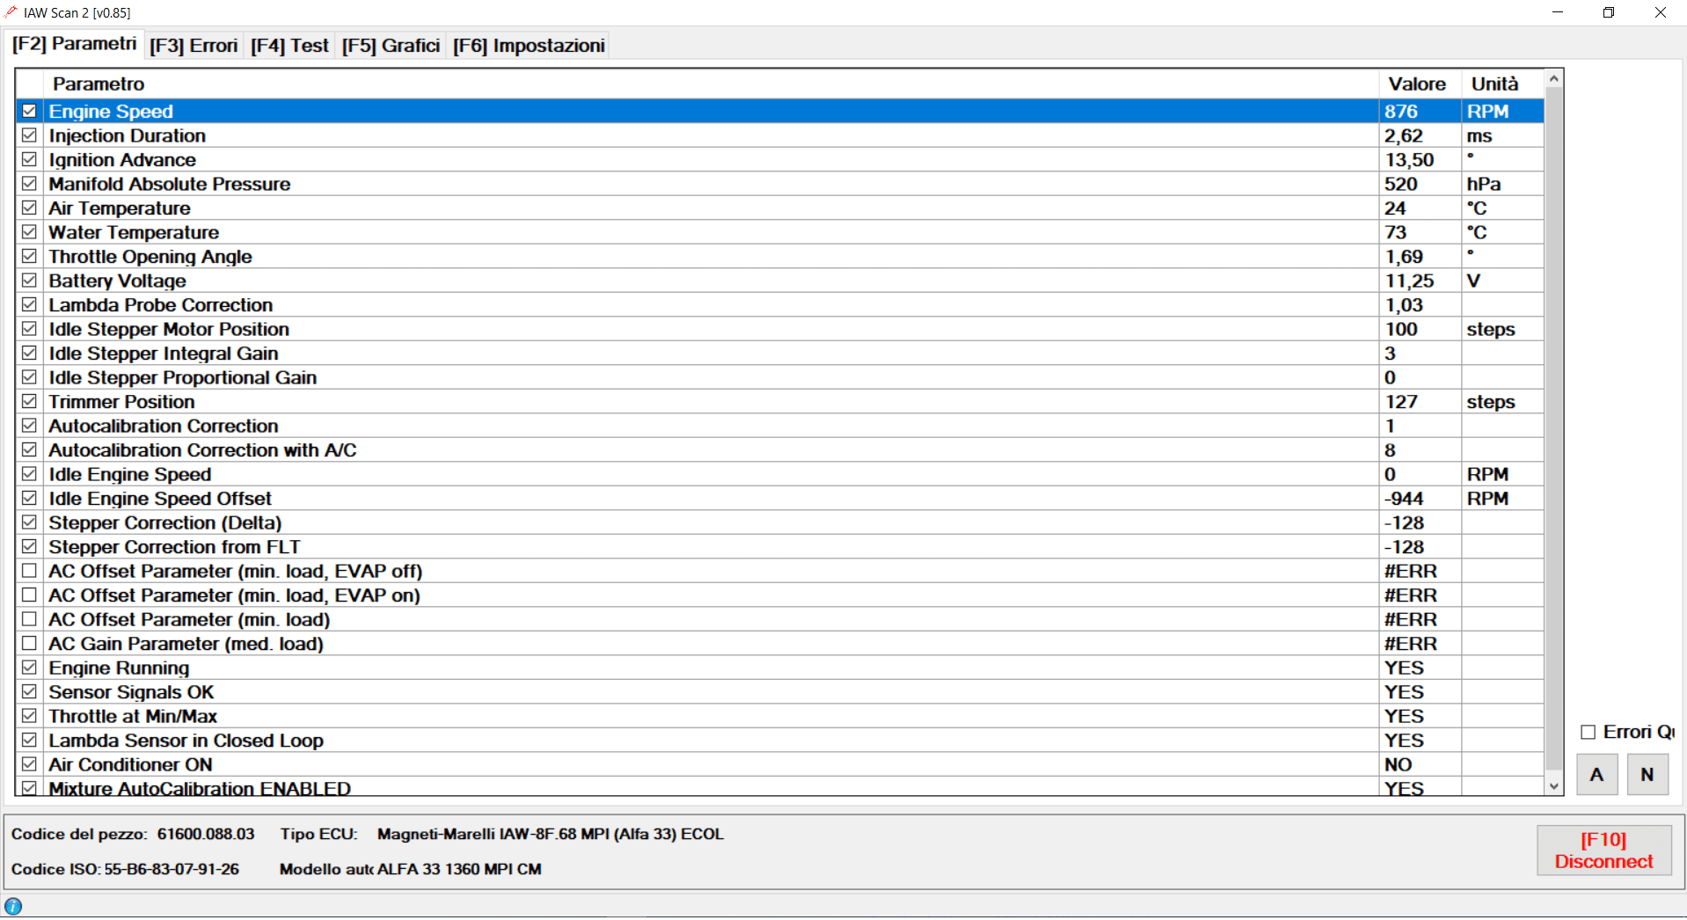Restore down the IAW Scan 2 window
This screenshot has width=1687, height=920.
click(1609, 12)
